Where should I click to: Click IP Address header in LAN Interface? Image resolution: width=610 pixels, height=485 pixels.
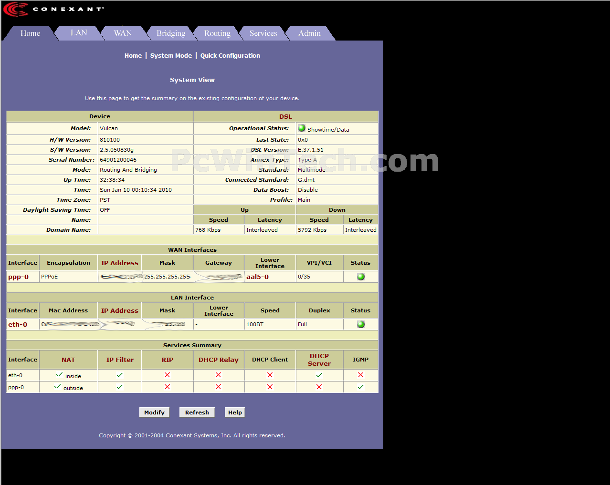click(x=120, y=311)
